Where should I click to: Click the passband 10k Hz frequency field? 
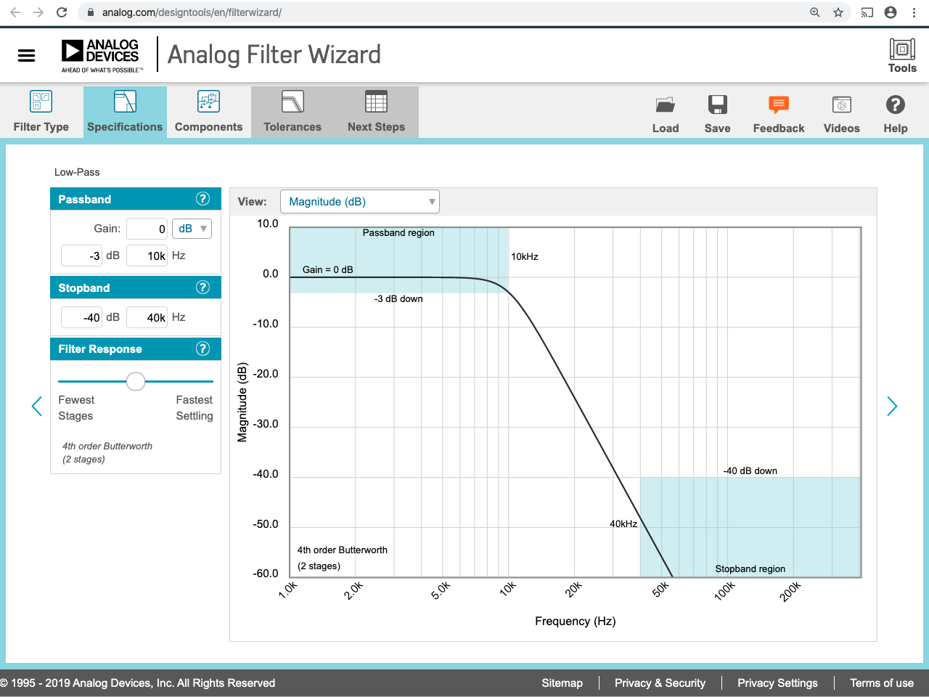[x=147, y=256]
